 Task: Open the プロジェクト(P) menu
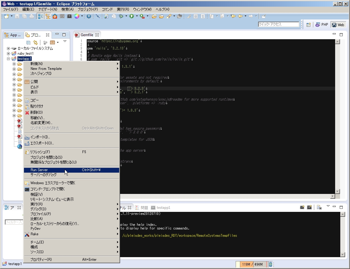point(88,9)
